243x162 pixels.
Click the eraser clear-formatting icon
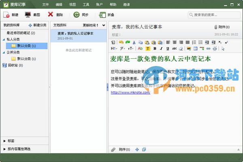coord(181,49)
